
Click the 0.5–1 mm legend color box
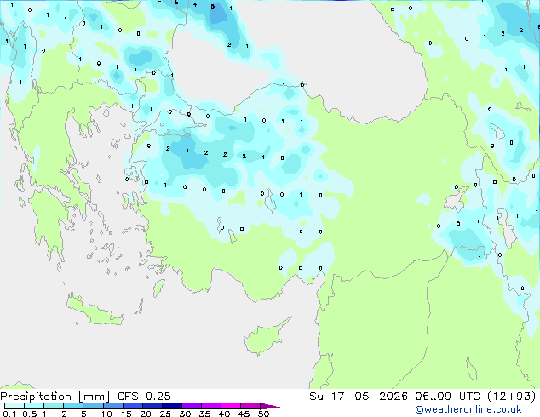(34, 406)
